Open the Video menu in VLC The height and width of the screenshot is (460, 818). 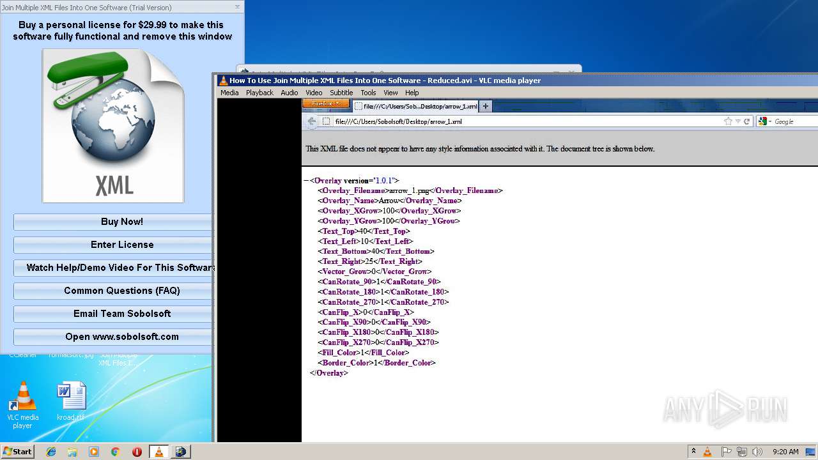click(314, 93)
